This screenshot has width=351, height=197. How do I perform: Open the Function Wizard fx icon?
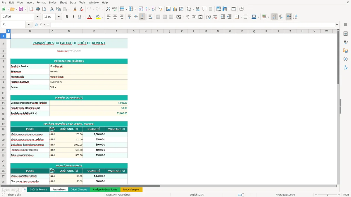(36, 25)
